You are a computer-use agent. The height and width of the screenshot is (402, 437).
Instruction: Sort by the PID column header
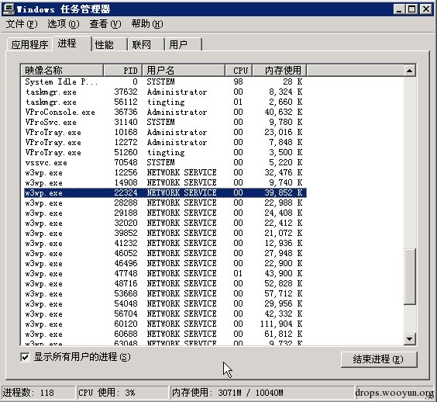pyautogui.click(x=123, y=71)
